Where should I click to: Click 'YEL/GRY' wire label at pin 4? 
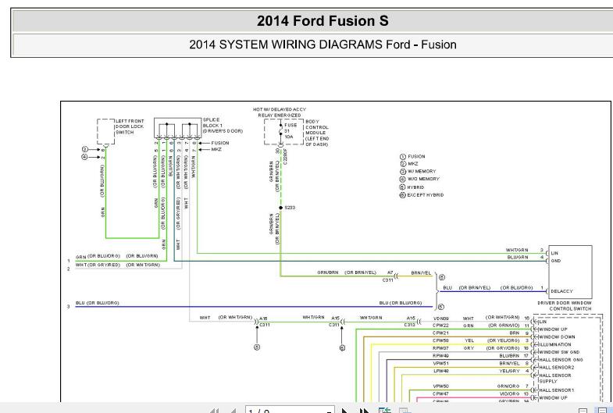click(x=509, y=371)
